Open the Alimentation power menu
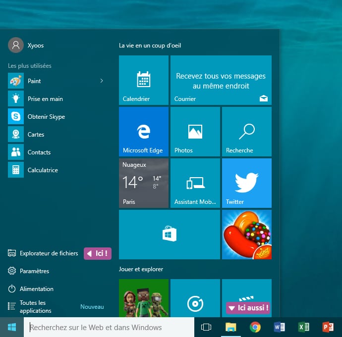Screen dimensions: 342x337 point(31,289)
